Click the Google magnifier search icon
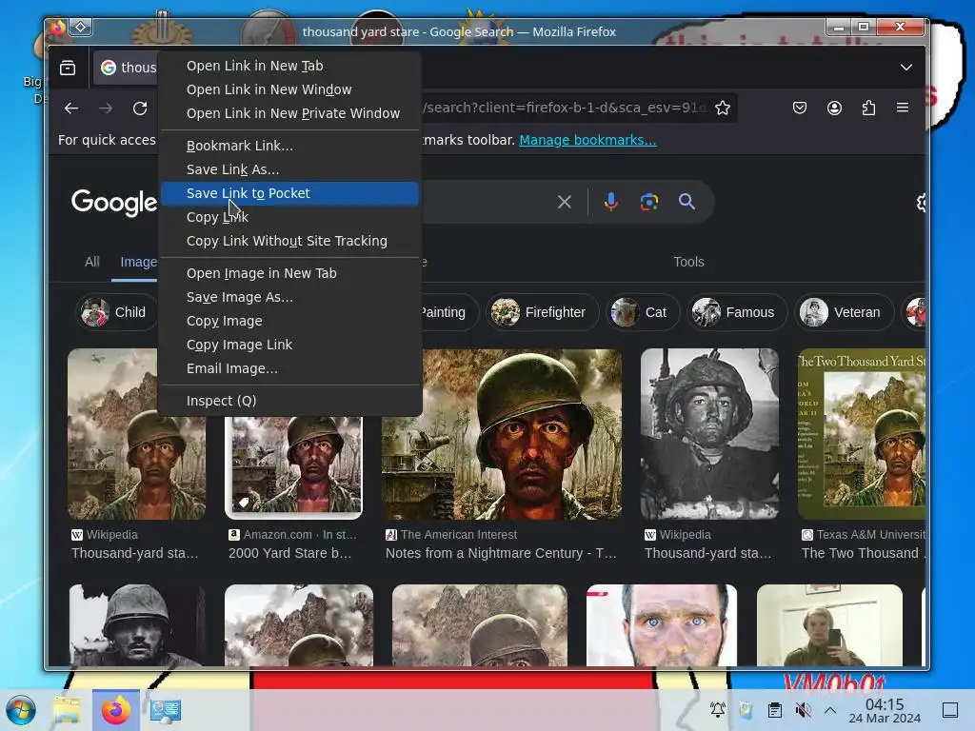 pyautogui.click(x=686, y=202)
